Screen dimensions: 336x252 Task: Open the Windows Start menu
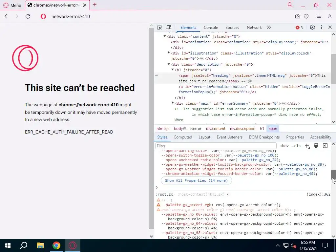[x=8, y=245]
